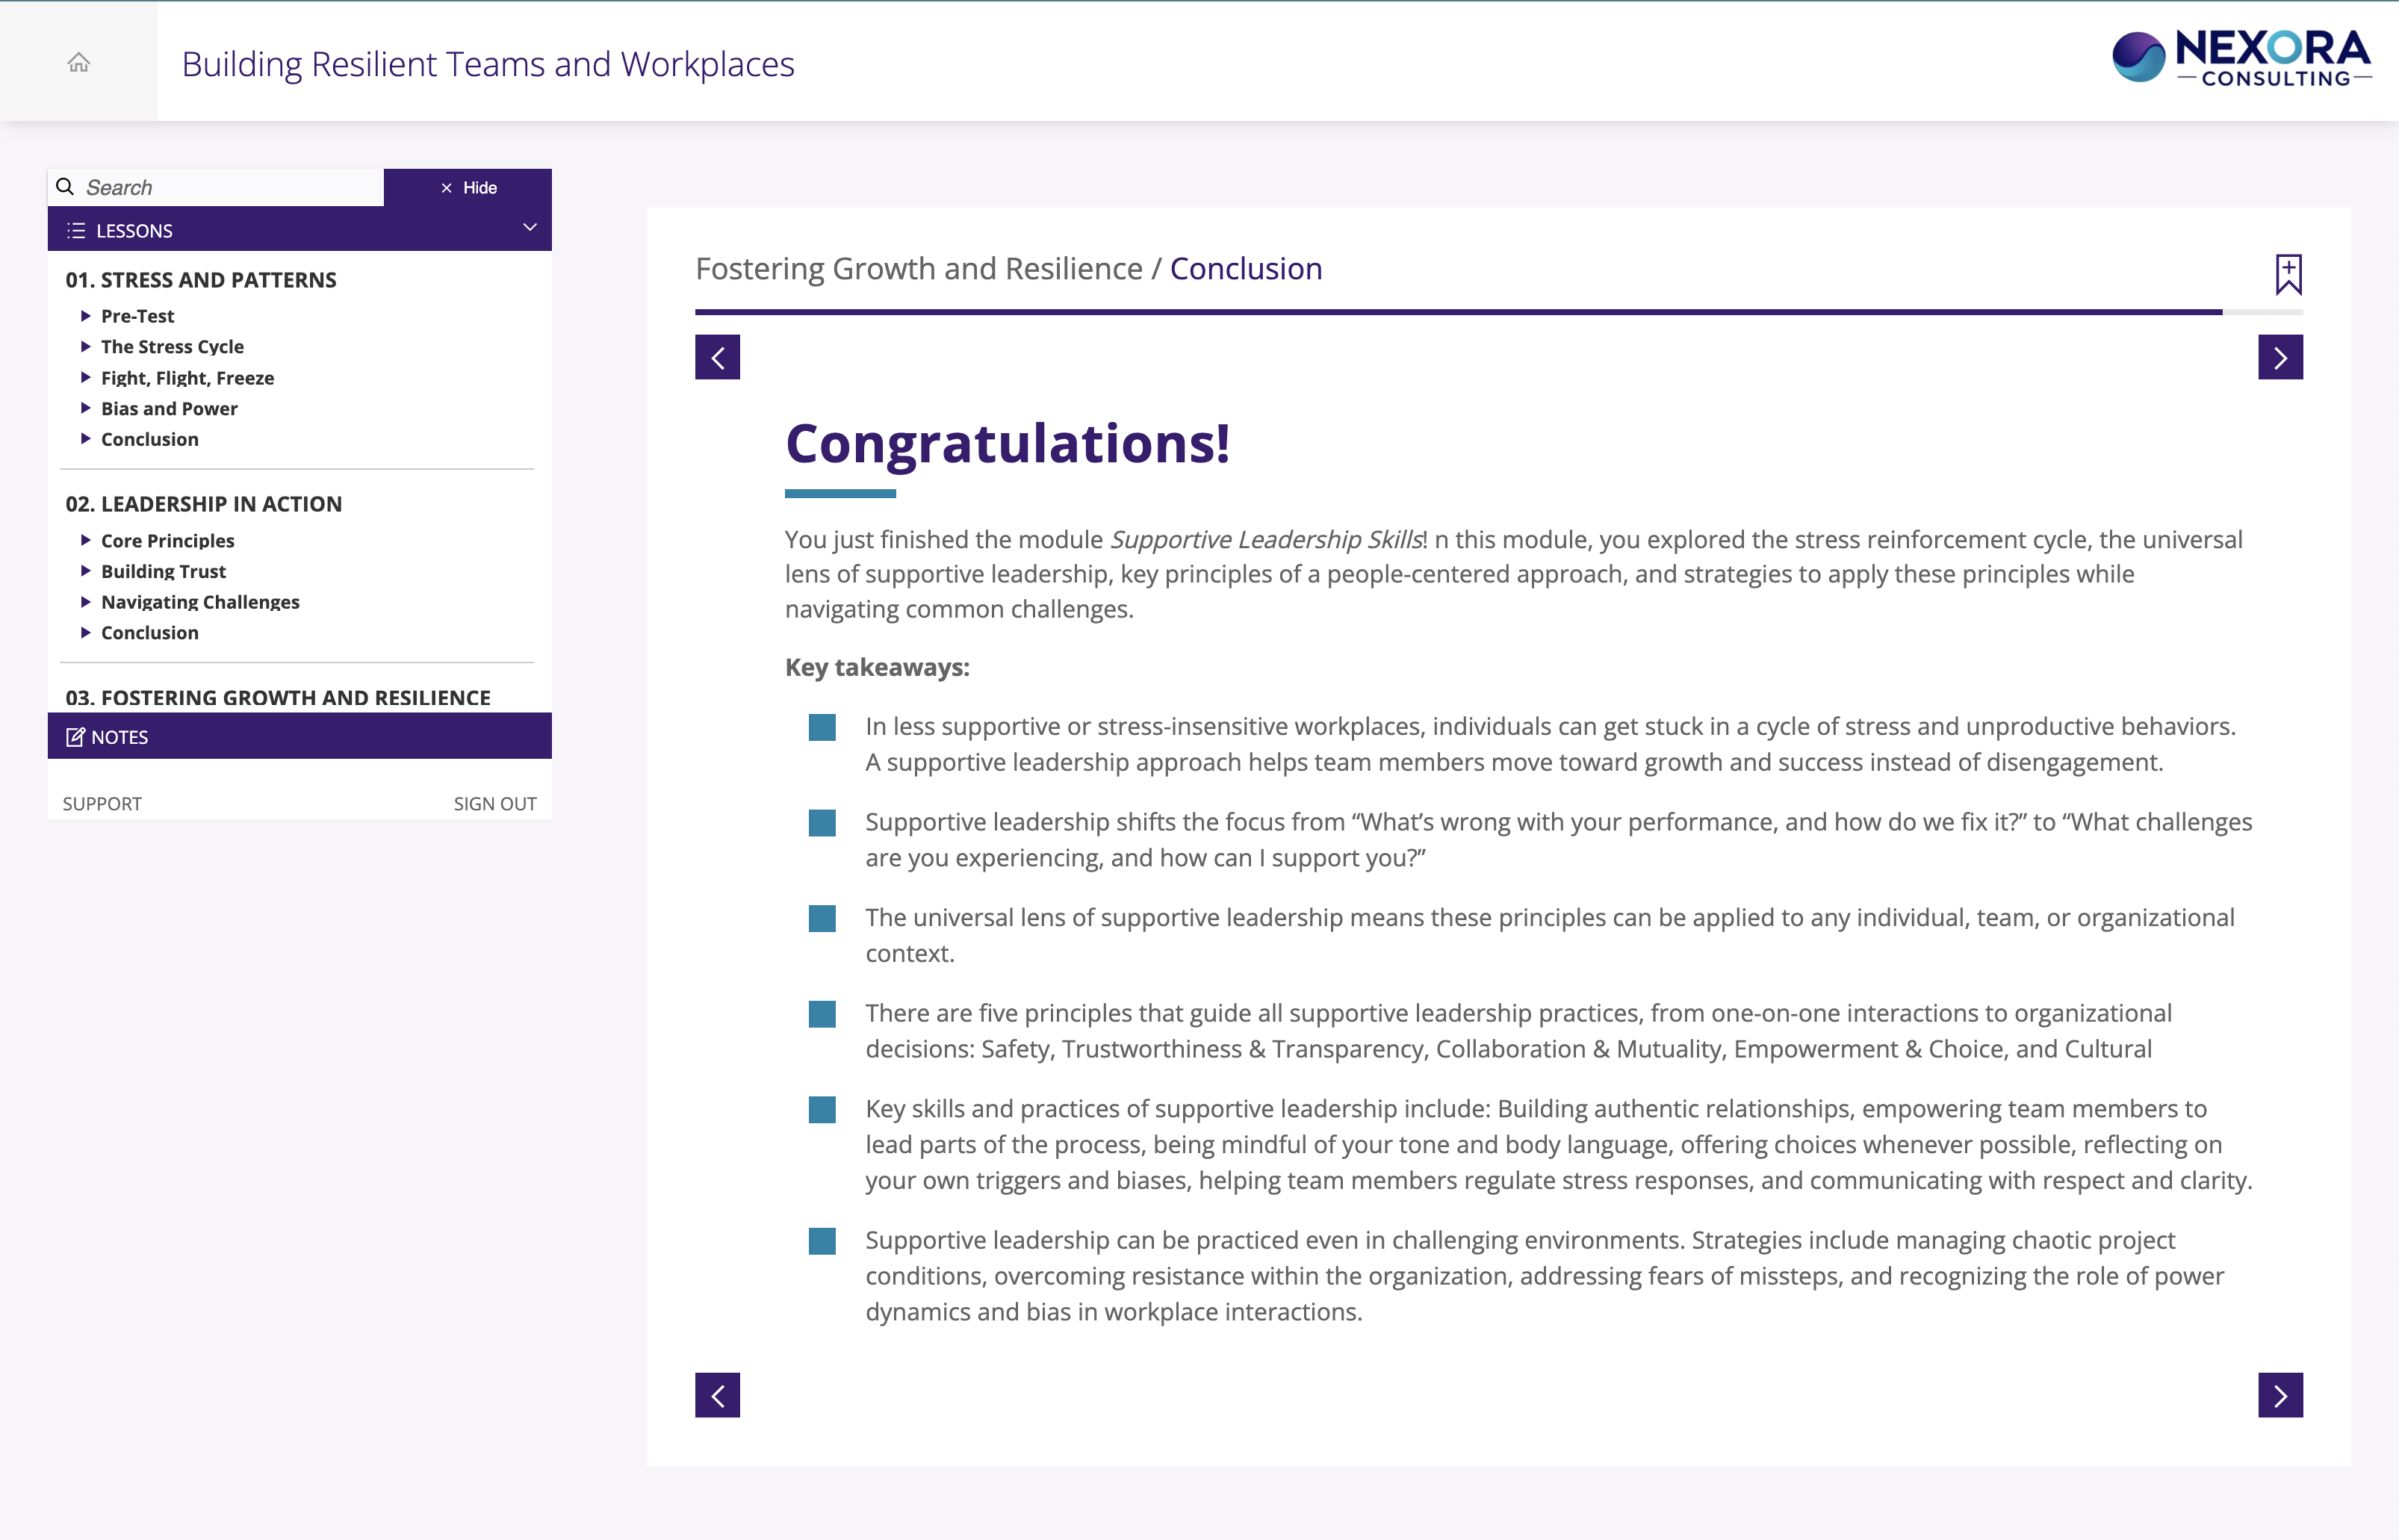Click the home icon in header
The height and width of the screenshot is (1540, 2399).
click(79, 63)
